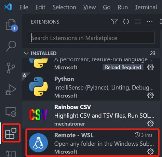The image size is (162, 157).
Task: Open the Terminal menu
Action: 146,7
